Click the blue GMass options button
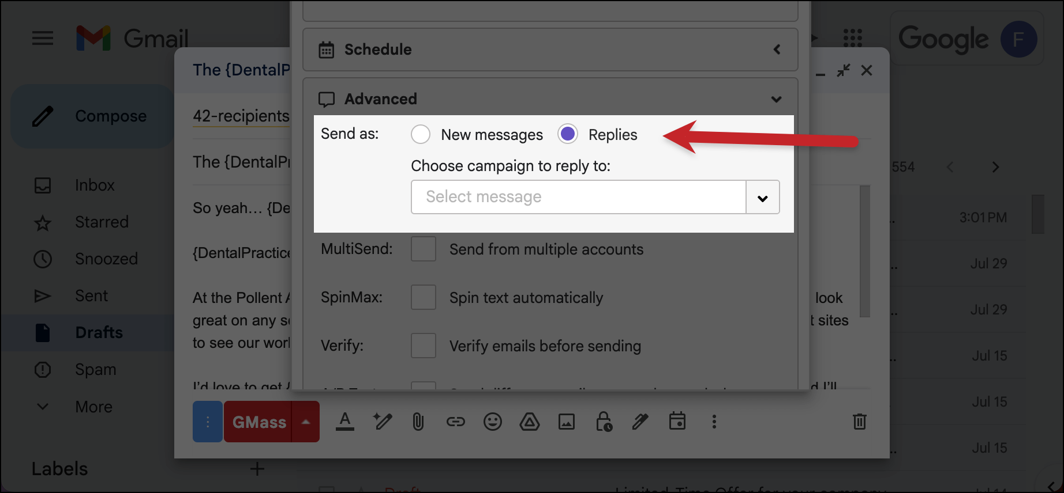 click(x=208, y=422)
